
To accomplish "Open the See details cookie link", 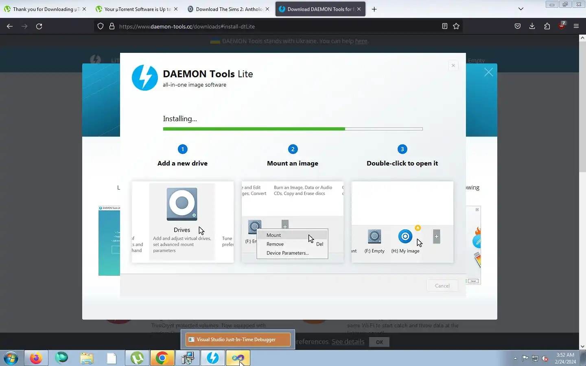I will click(348, 342).
